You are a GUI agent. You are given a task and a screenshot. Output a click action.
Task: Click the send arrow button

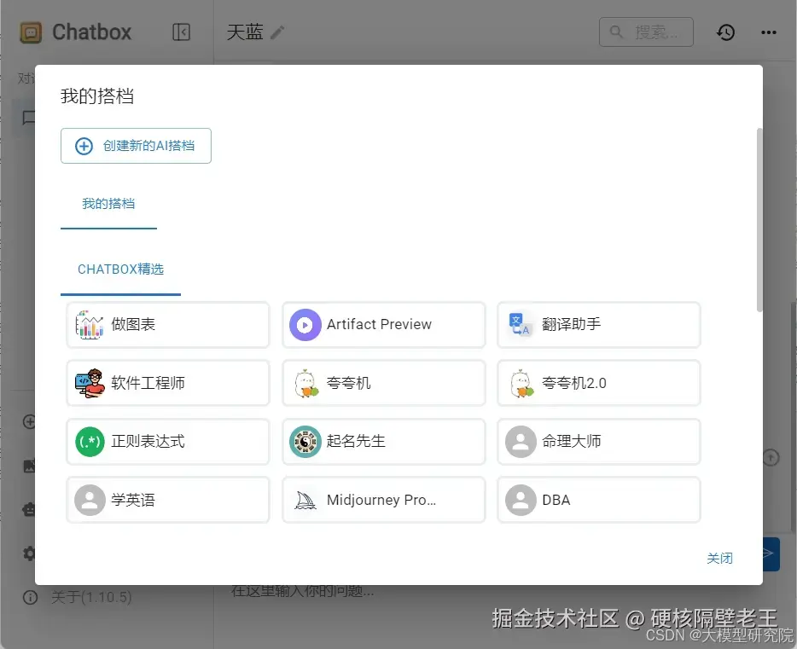coord(771,554)
